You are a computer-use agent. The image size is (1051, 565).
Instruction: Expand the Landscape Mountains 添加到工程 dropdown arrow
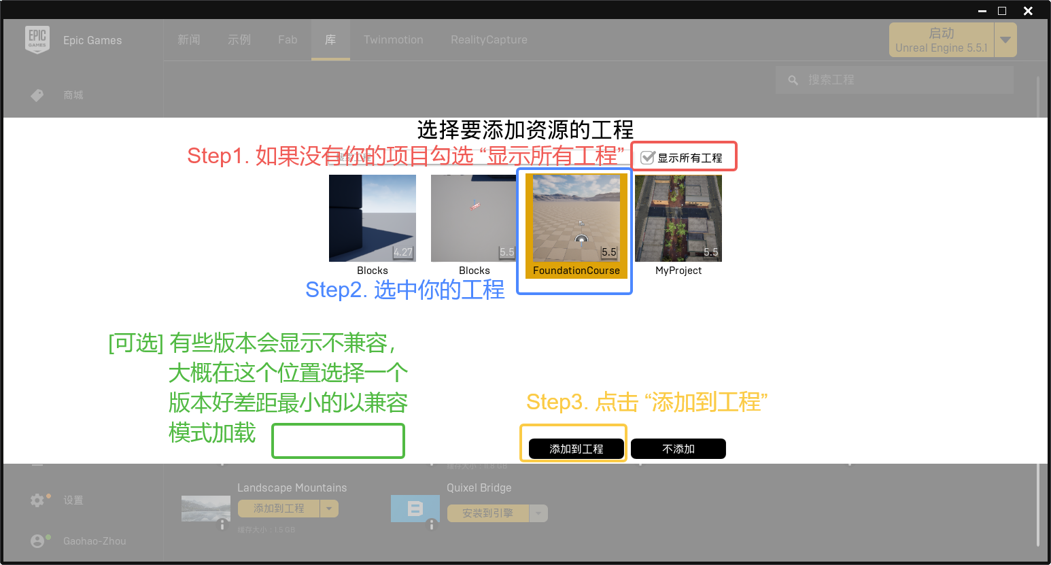coord(329,509)
